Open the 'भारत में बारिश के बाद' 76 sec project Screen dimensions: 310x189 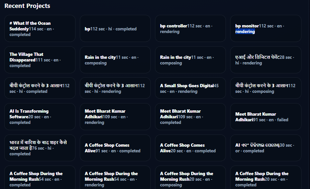tap(40, 148)
